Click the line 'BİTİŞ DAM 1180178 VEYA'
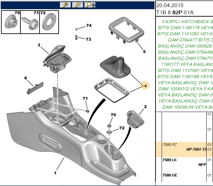 point(185,27)
